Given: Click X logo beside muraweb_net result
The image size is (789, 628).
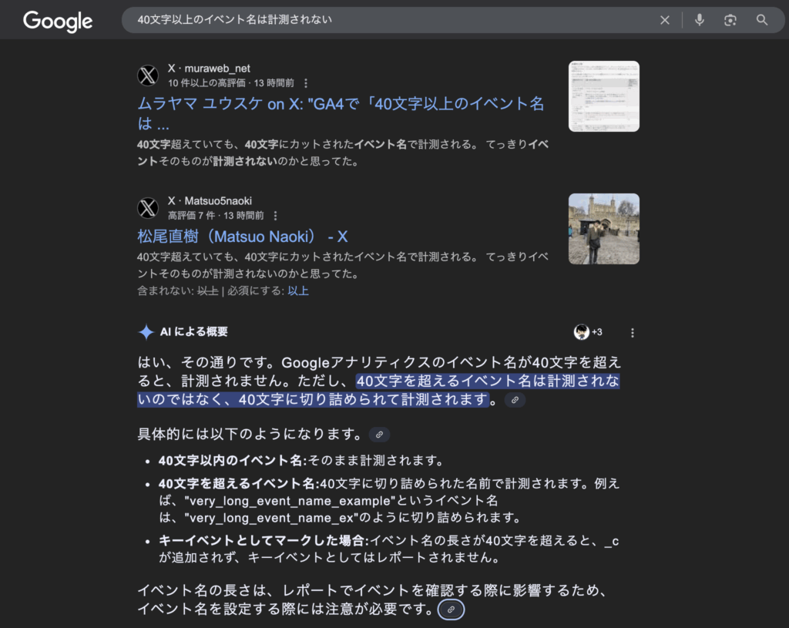Looking at the screenshot, I should [x=148, y=76].
